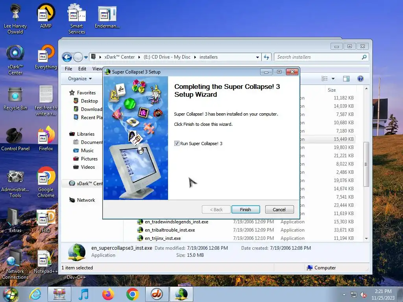Open Internet Explorer on taskbar
Screen dimensions: 403x302
[35, 294]
